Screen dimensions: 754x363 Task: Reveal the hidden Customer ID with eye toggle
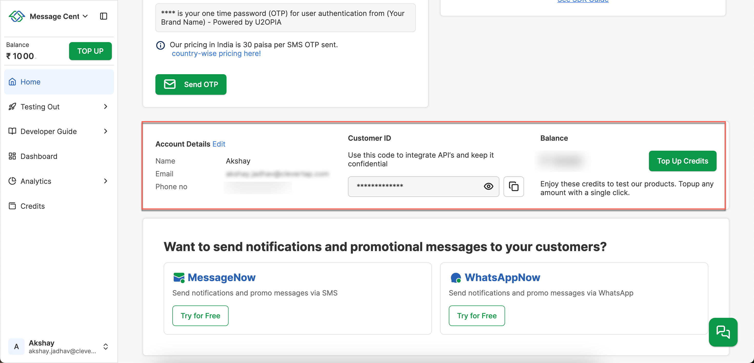click(x=488, y=186)
